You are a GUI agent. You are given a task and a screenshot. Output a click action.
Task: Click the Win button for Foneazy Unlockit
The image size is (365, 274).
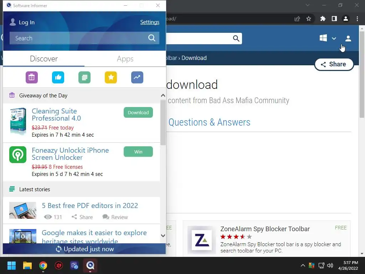(138, 152)
